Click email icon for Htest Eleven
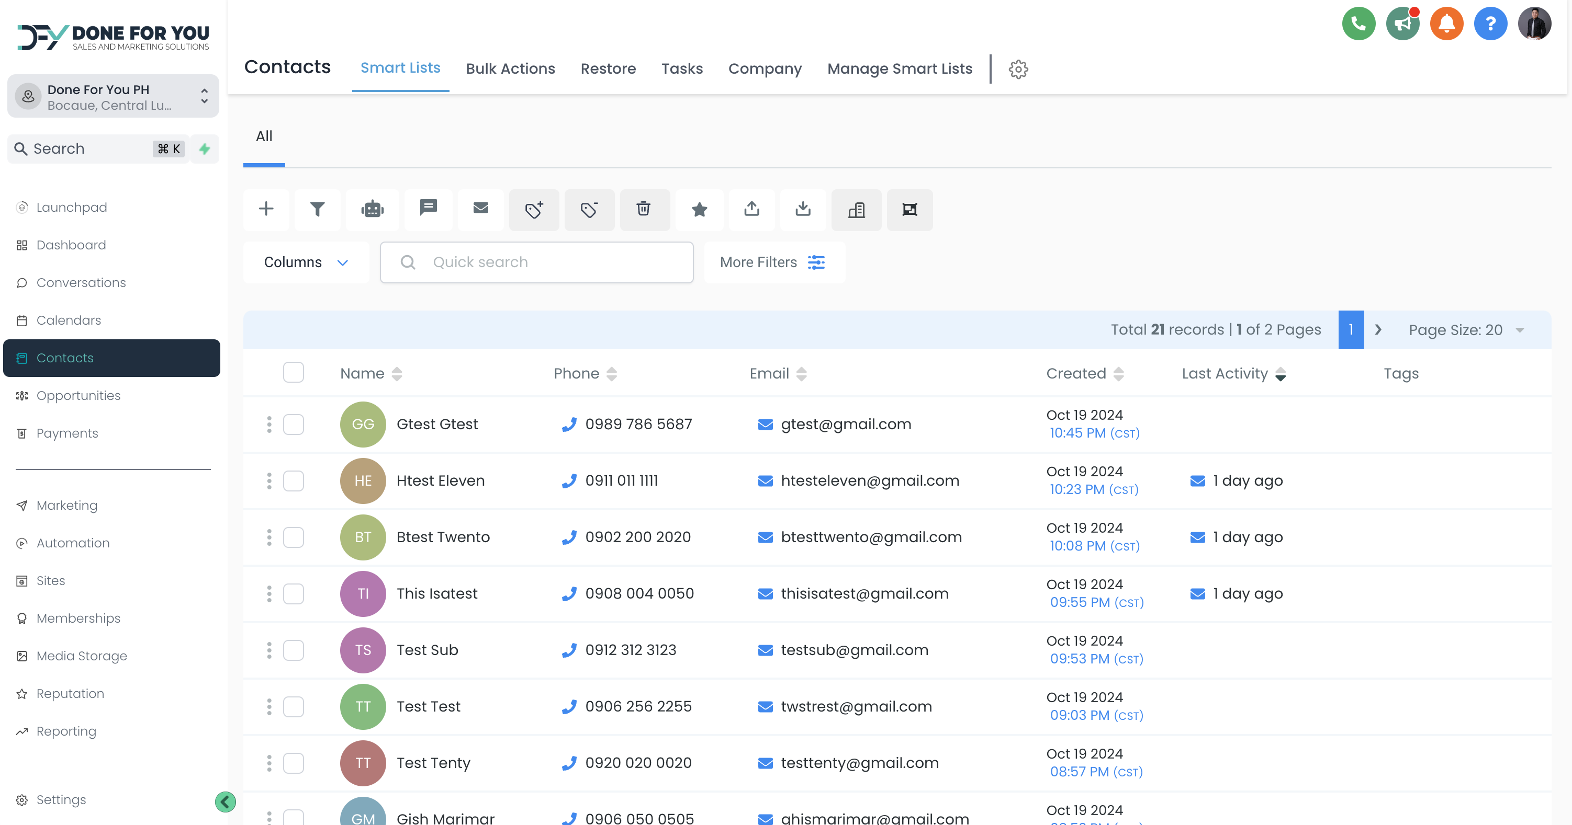 (765, 481)
